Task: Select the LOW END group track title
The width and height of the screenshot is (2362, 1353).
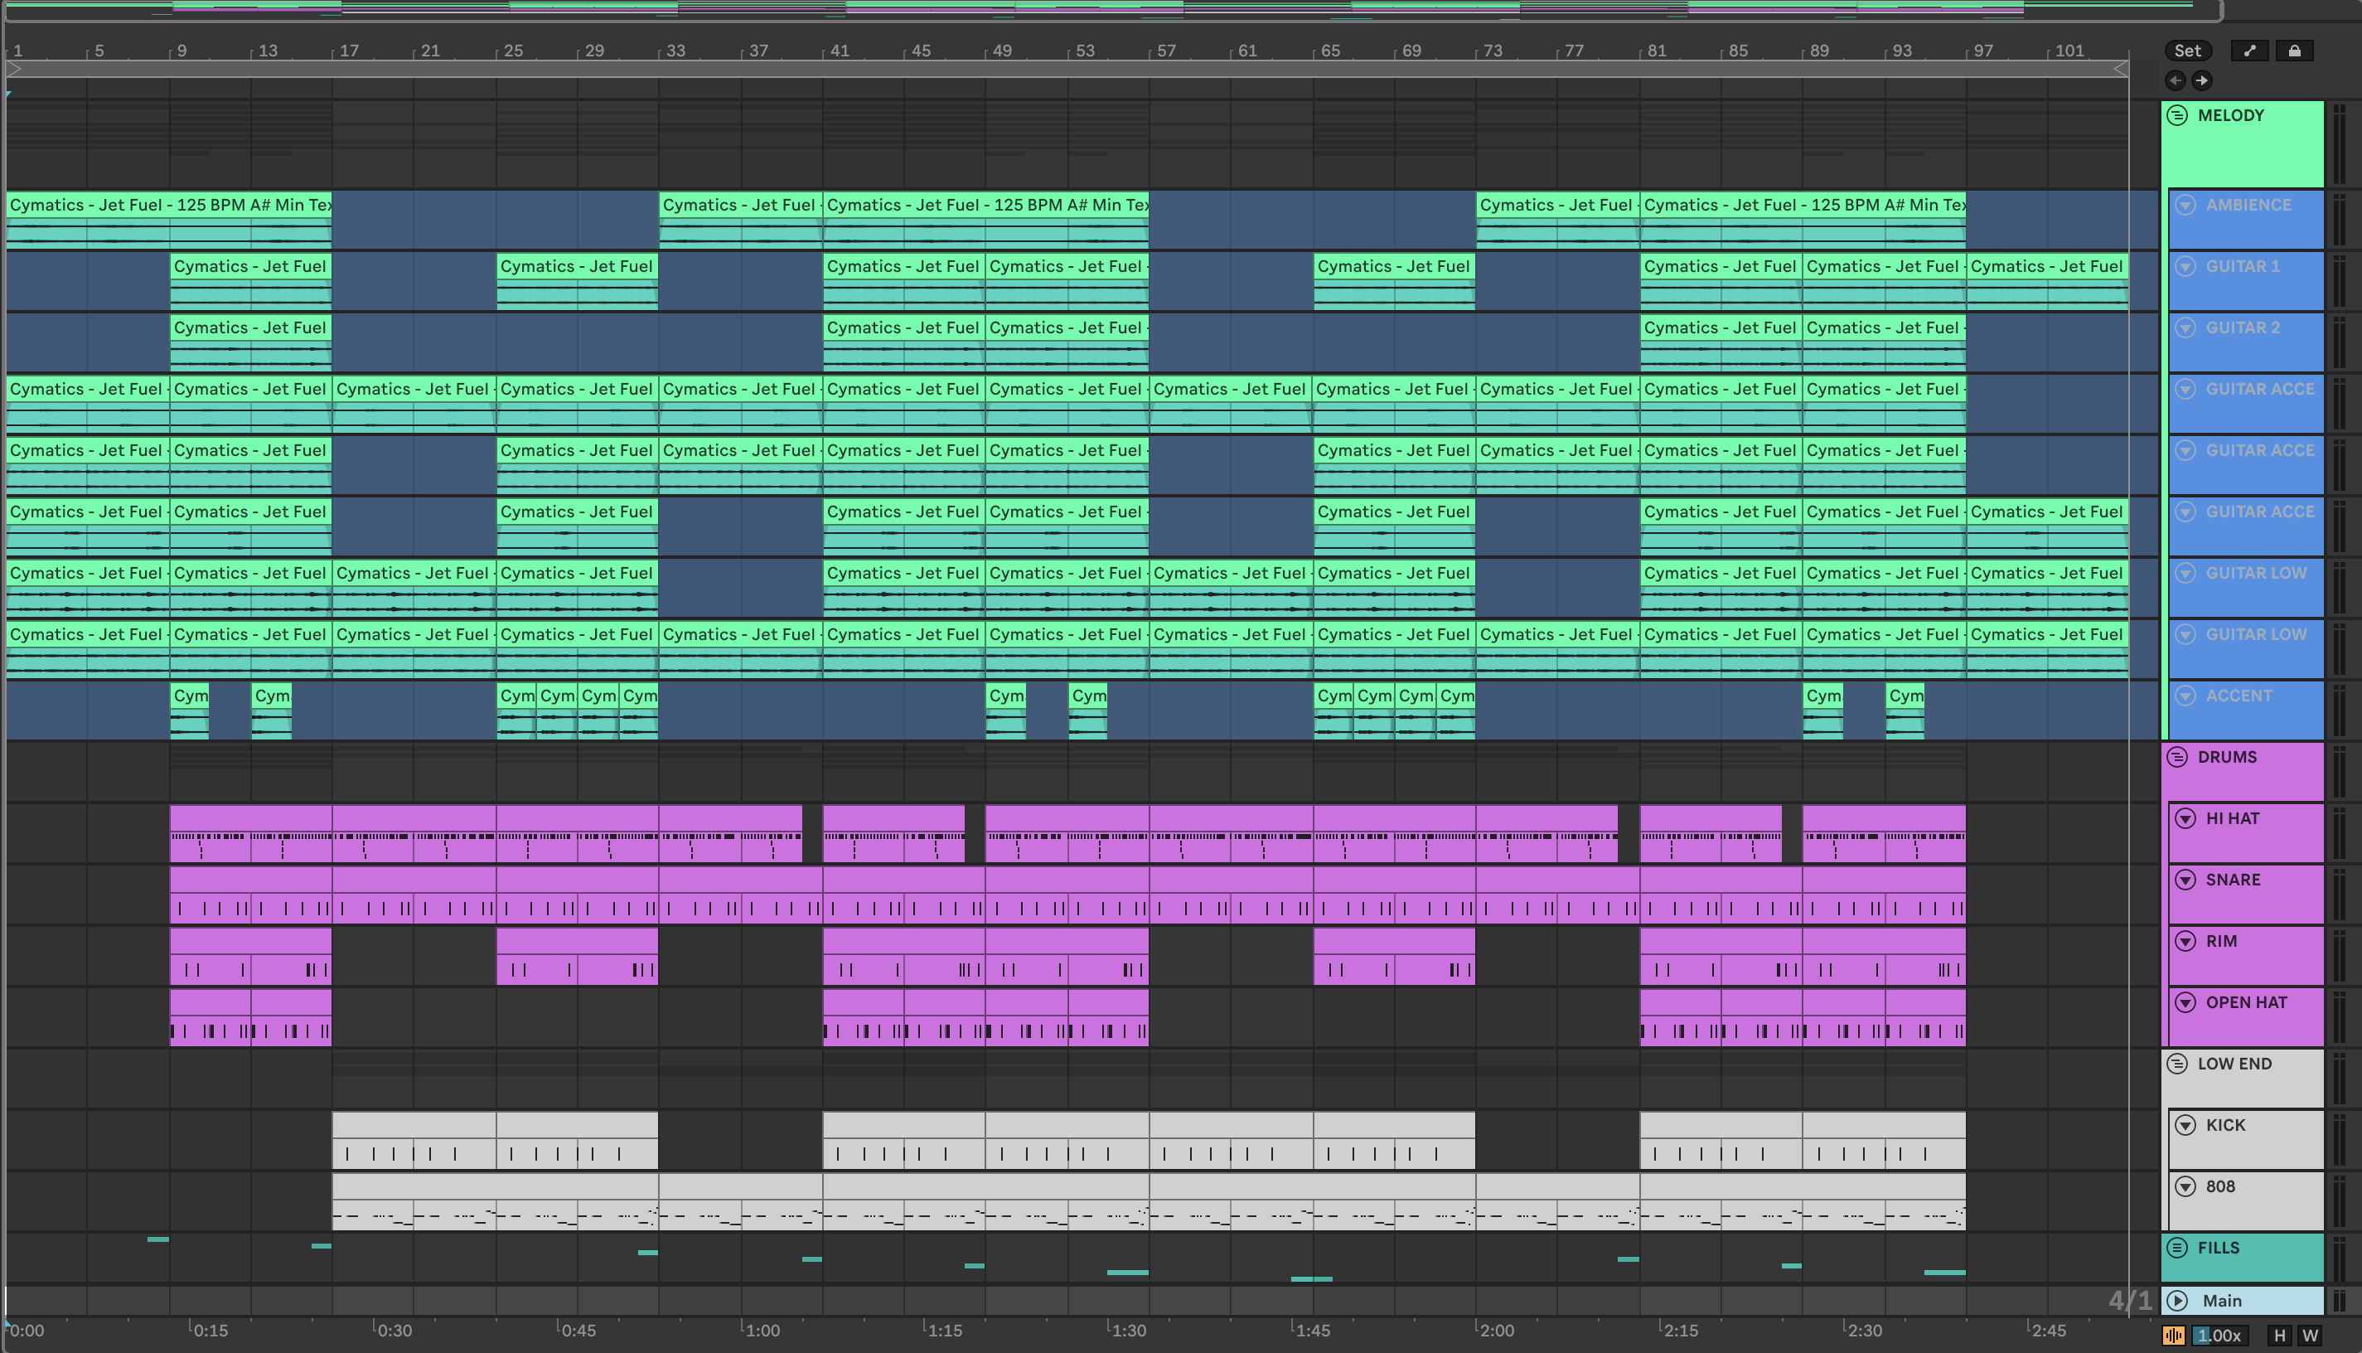Action: tap(2234, 1064)
